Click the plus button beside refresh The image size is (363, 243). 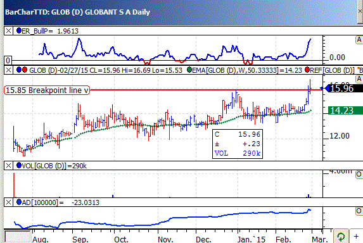[x=356, y=236]
